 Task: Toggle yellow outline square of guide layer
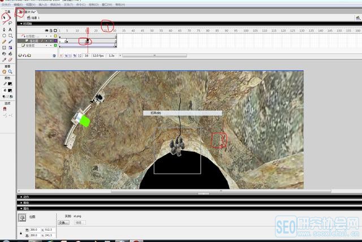tap(55, 36)
